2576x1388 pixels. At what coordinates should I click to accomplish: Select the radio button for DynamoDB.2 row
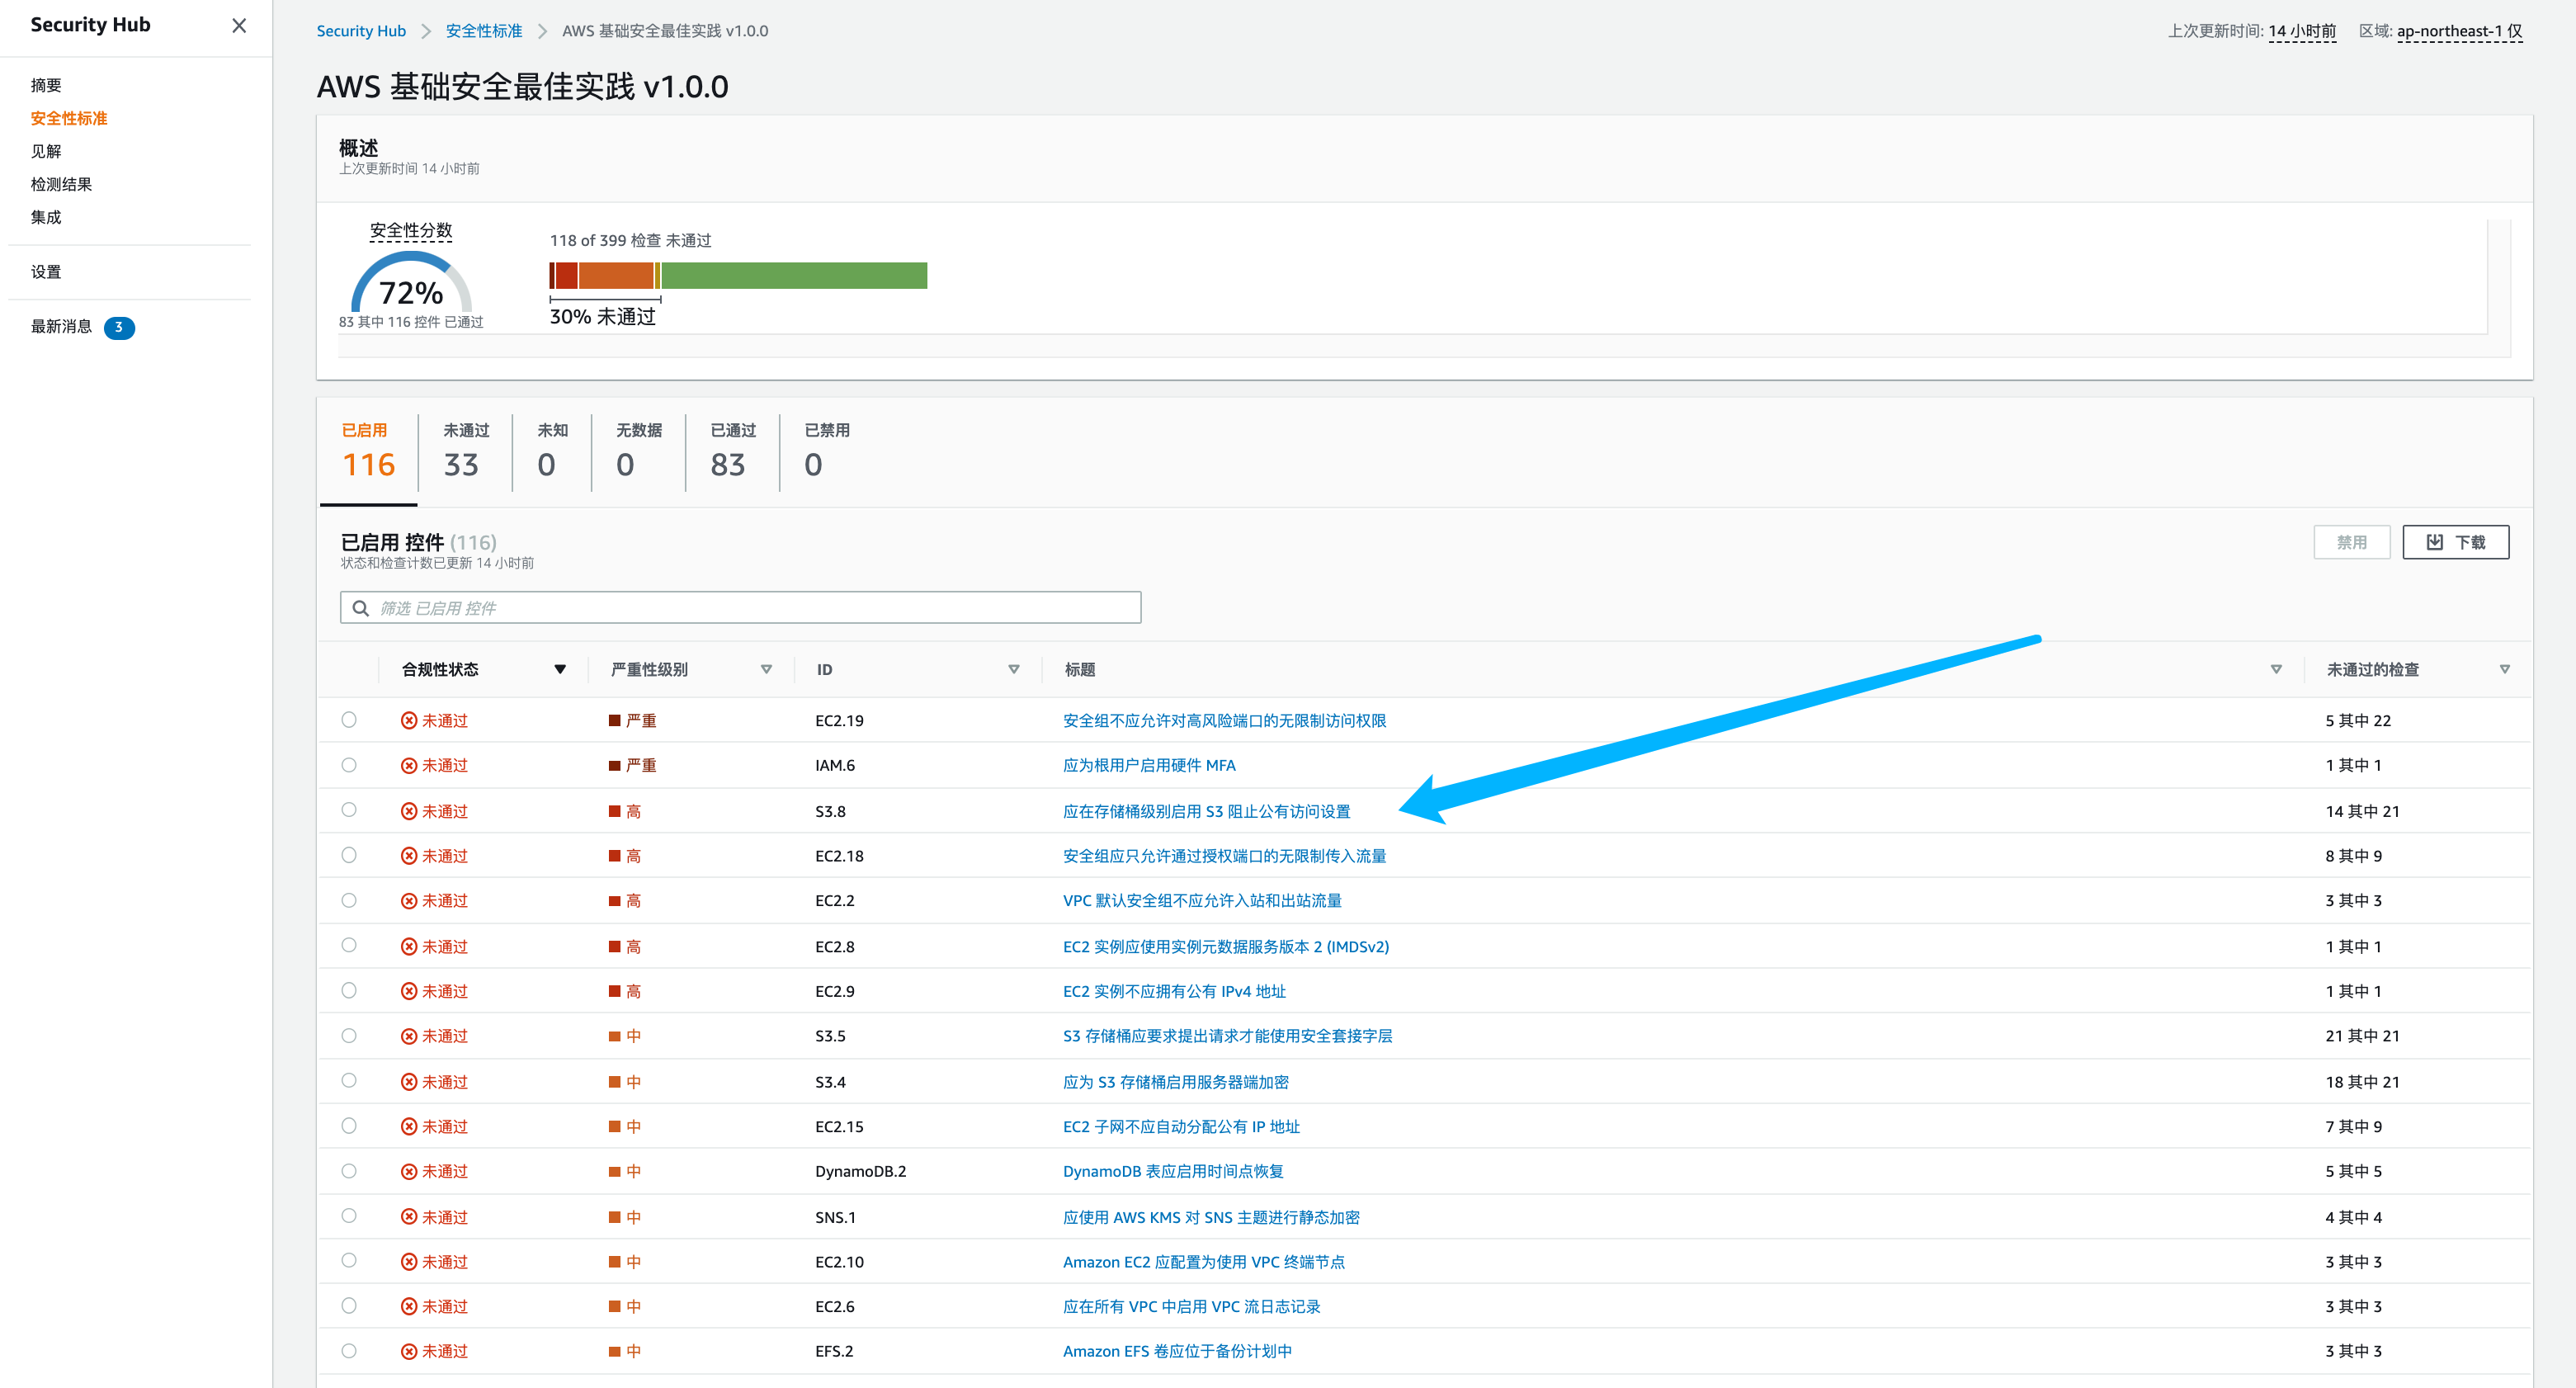[349, 1171]
